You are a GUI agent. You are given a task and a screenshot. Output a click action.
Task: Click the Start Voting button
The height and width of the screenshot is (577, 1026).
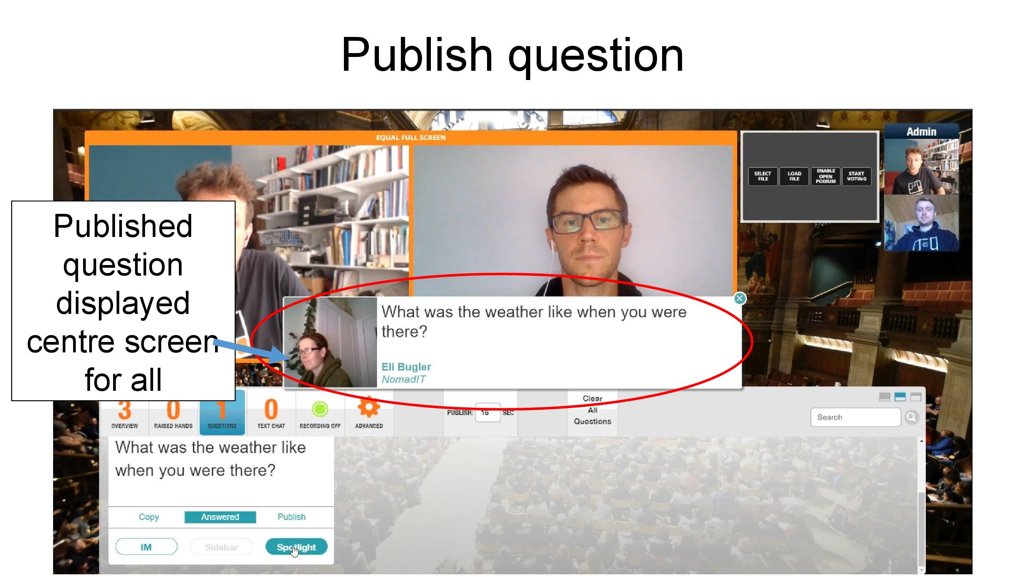856,176
